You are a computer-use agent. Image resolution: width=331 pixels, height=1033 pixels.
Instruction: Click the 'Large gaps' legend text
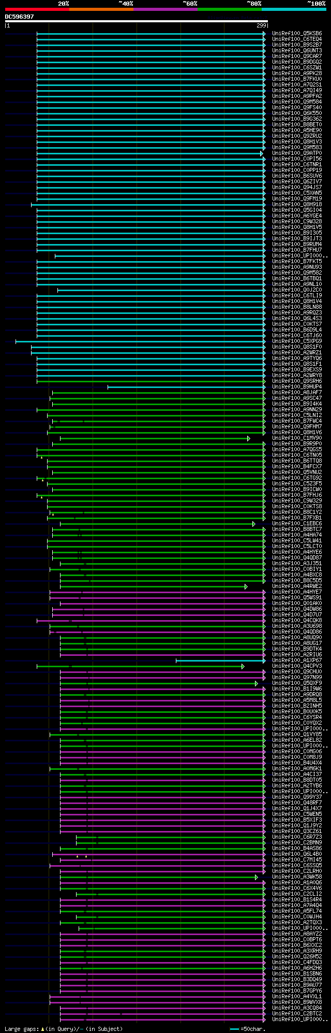[x=22, y=1029]
